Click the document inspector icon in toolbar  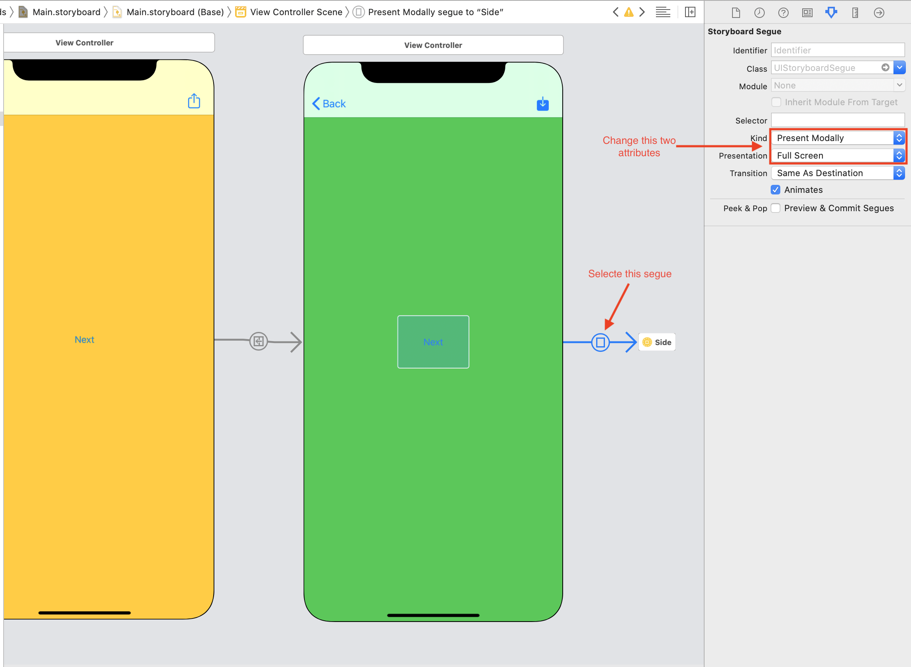coord(735,13)
